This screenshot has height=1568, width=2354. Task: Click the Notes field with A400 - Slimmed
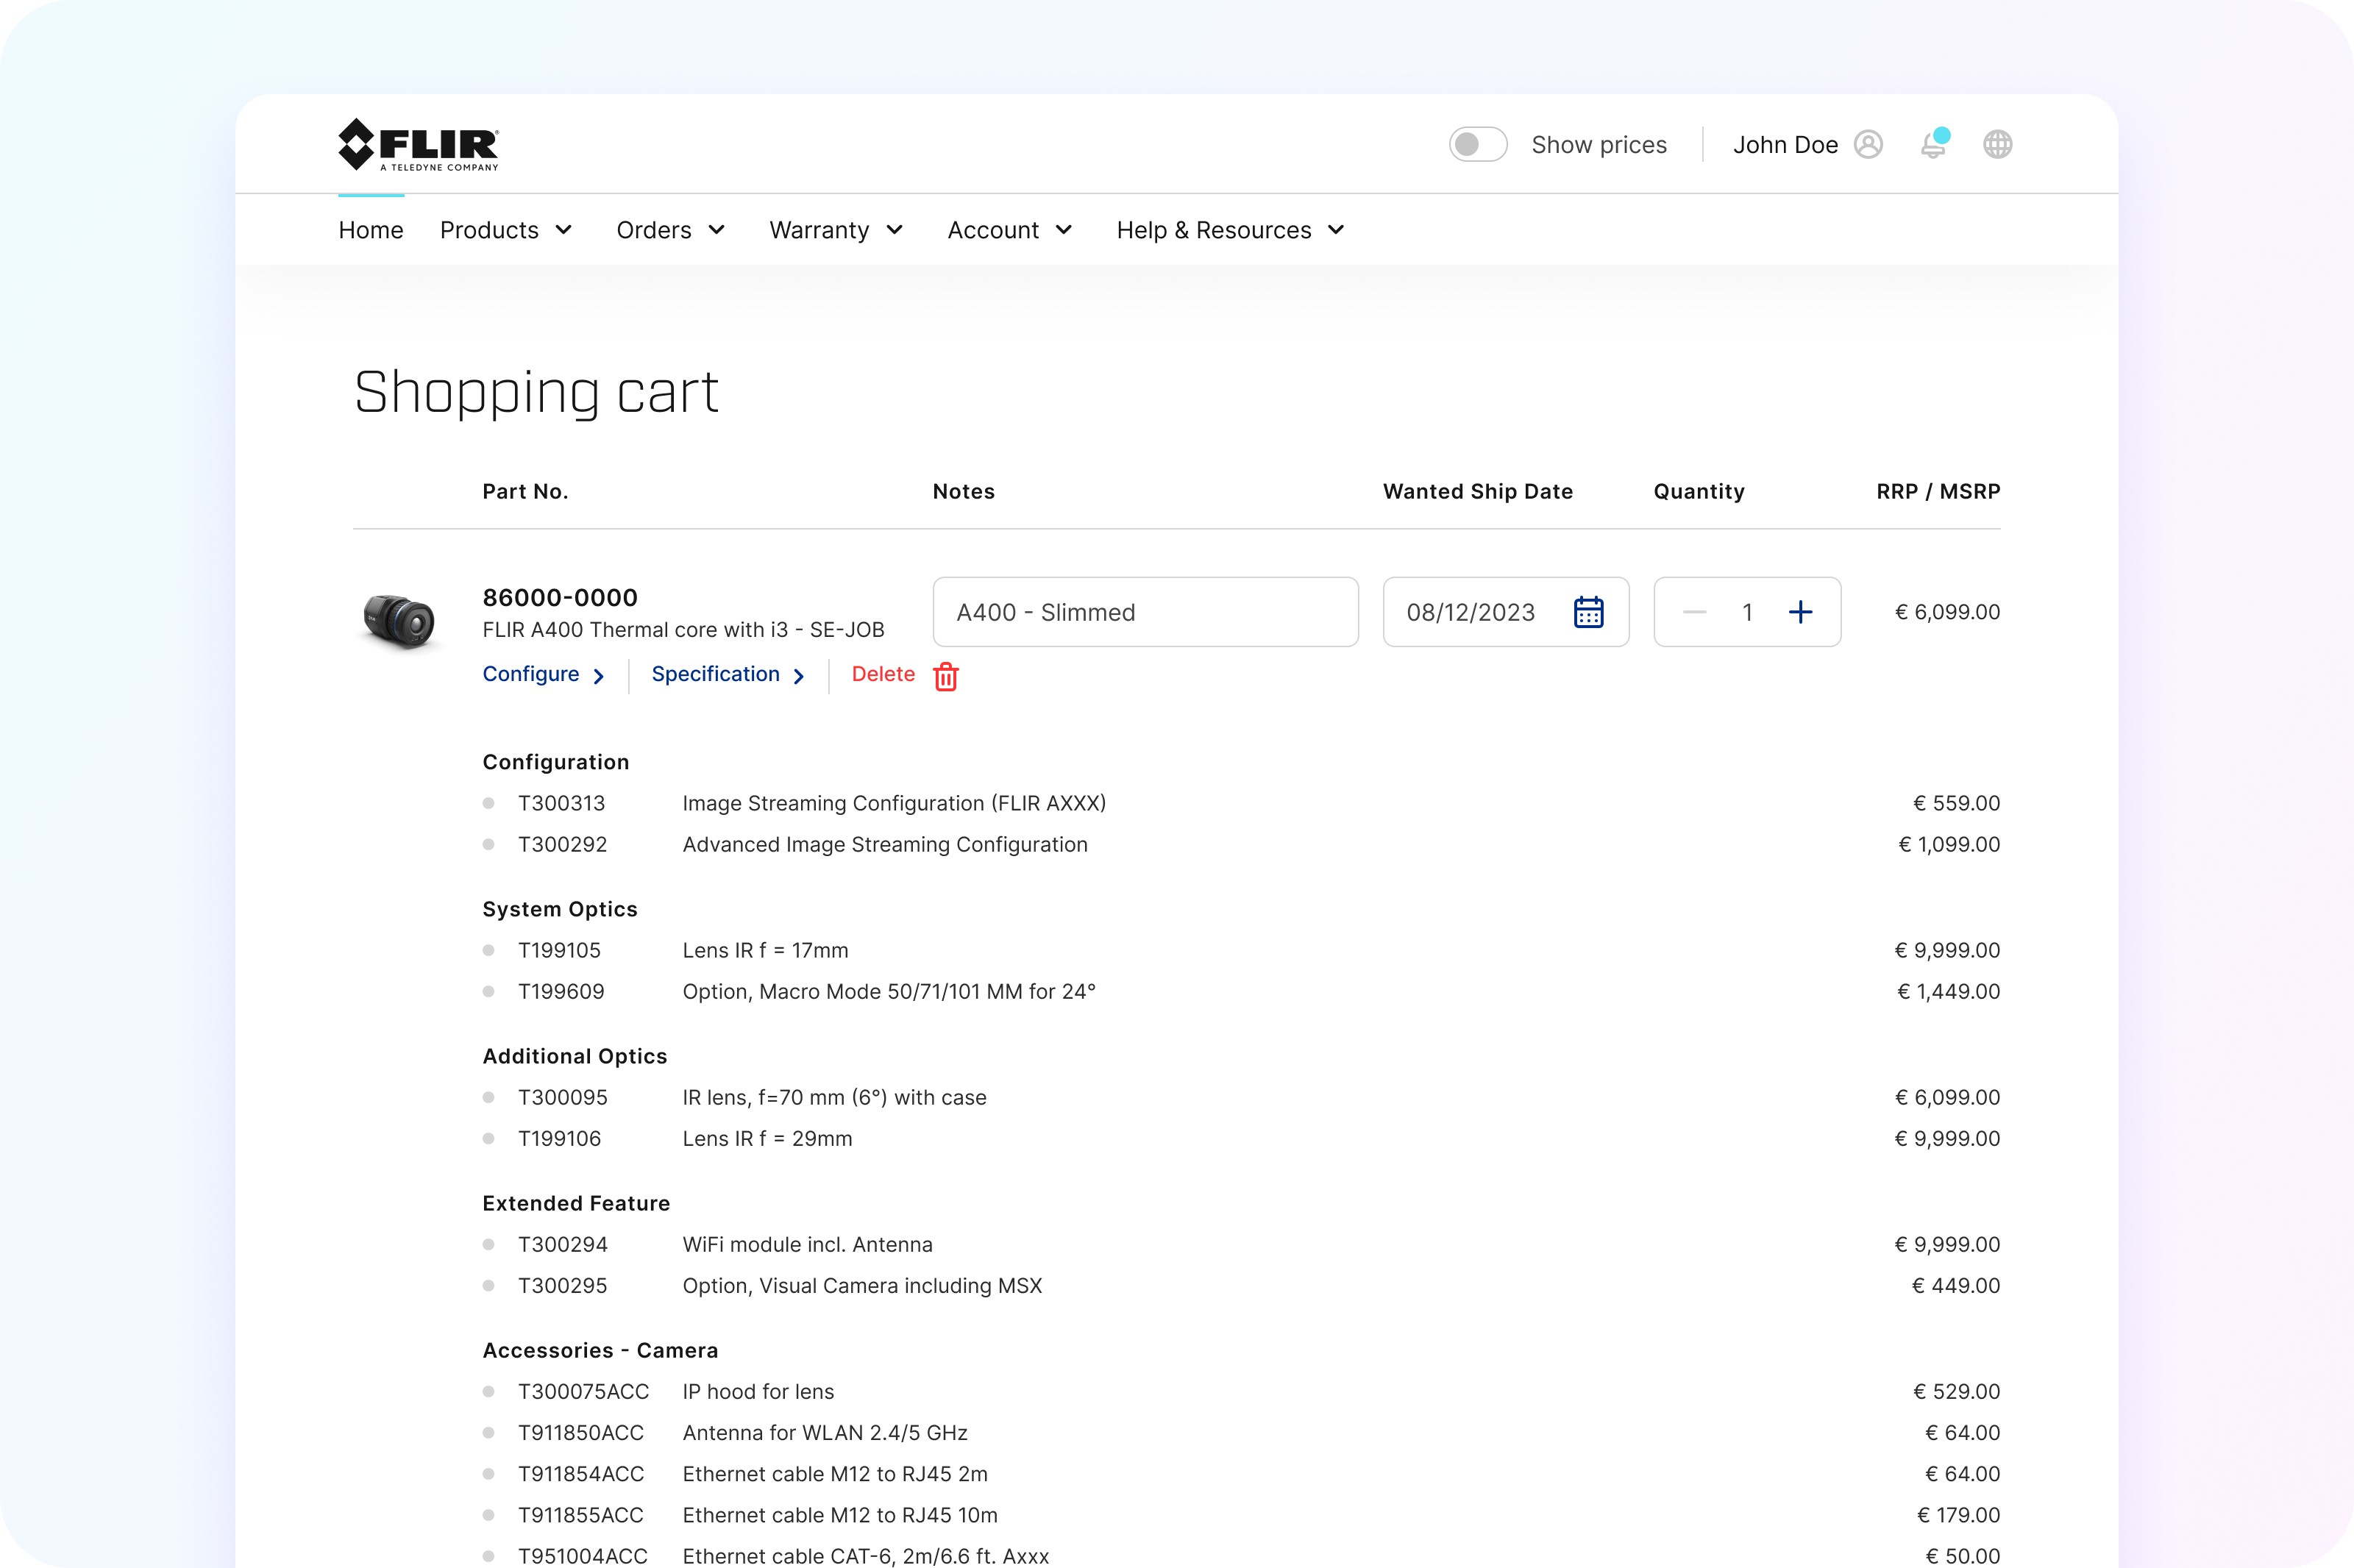pyautogui.click(x=1145, y=612)
